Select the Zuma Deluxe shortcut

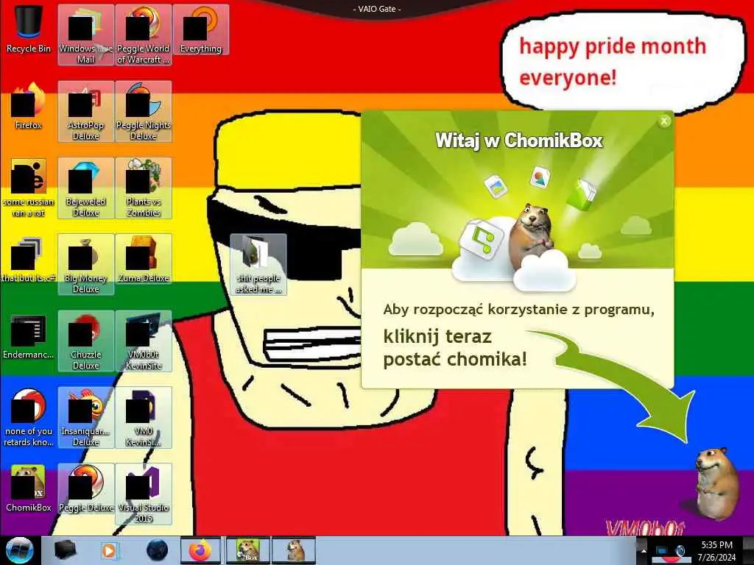coord(144,260)
